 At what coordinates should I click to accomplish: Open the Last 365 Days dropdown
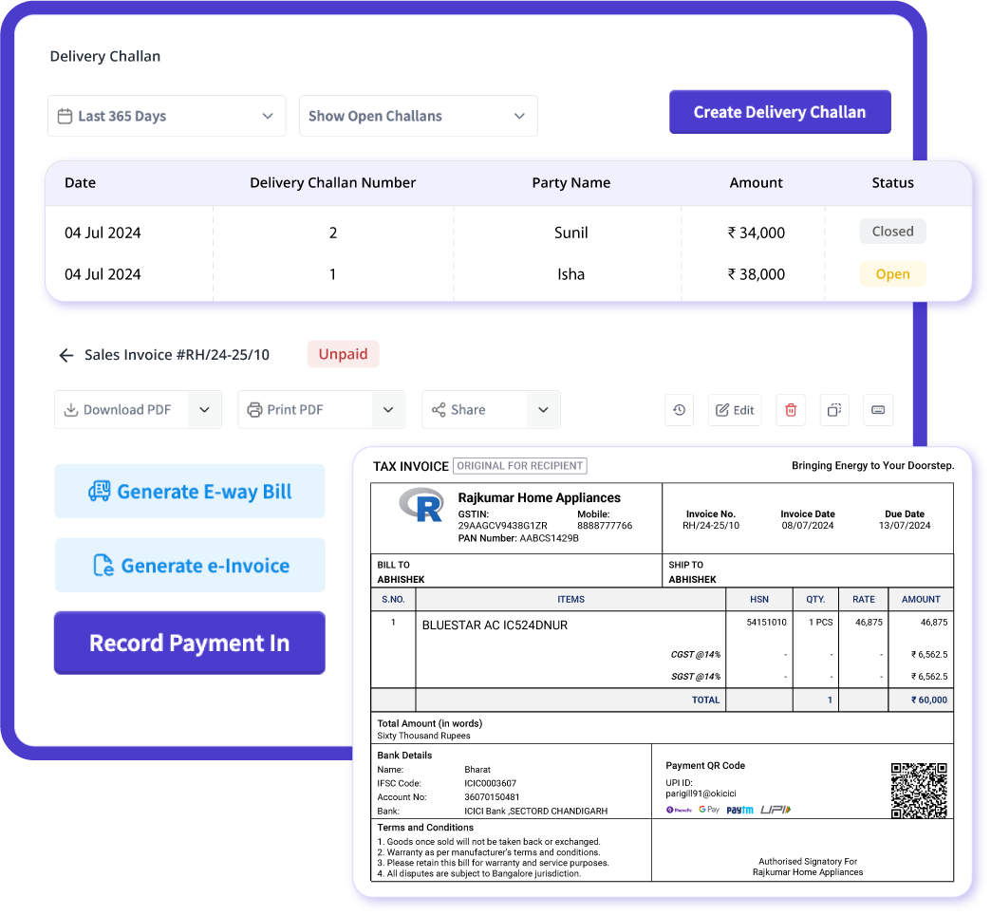[166, 115]
